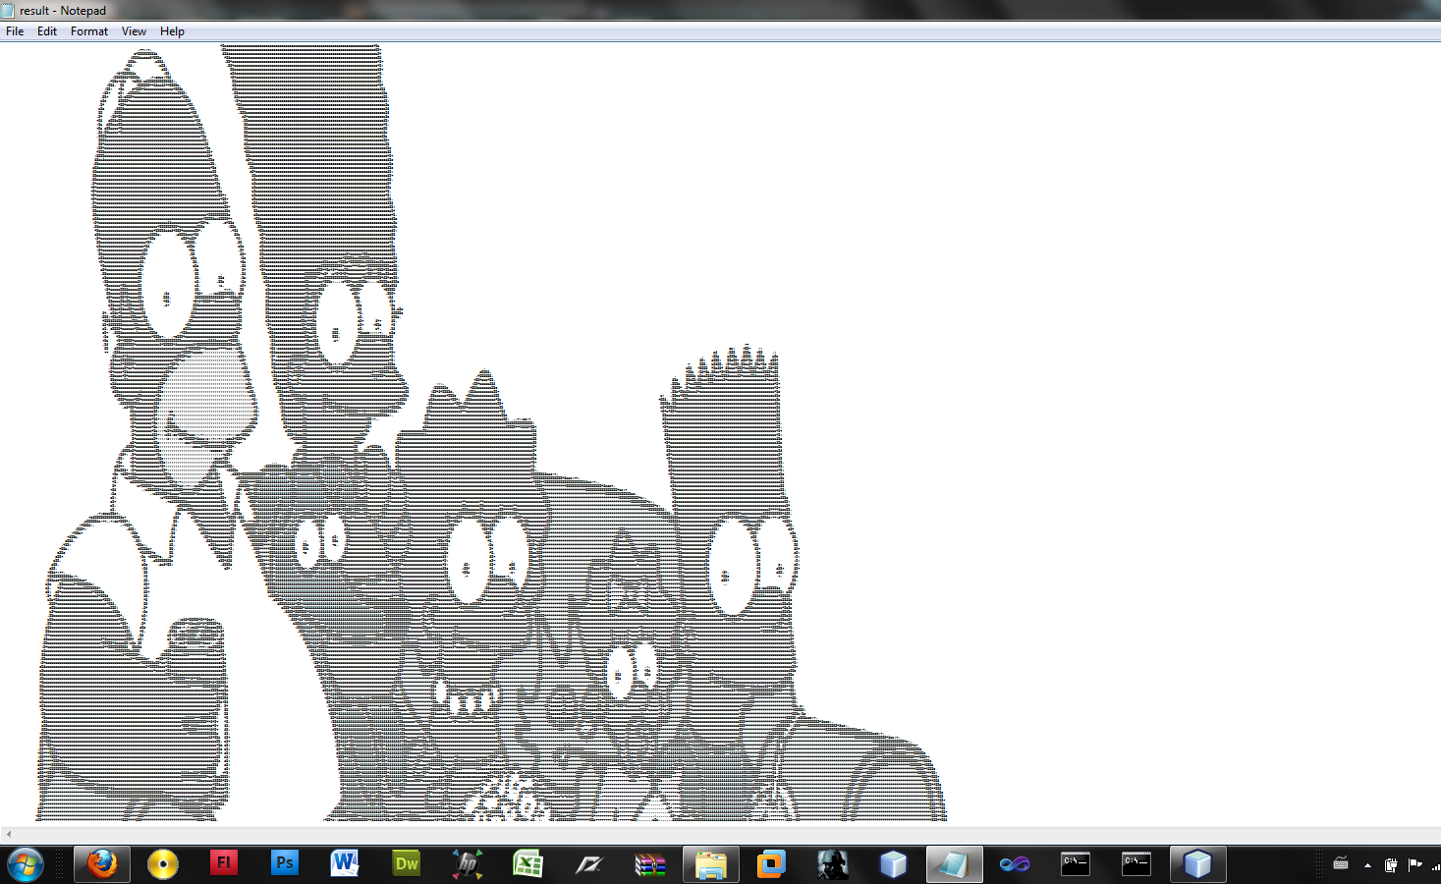Switch to Firefox on the taskbar

(101, 864)
